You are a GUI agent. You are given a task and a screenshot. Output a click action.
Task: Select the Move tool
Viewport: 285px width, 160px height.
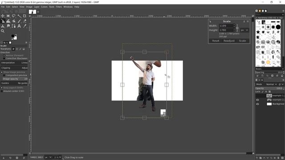[x=3, y=16]
